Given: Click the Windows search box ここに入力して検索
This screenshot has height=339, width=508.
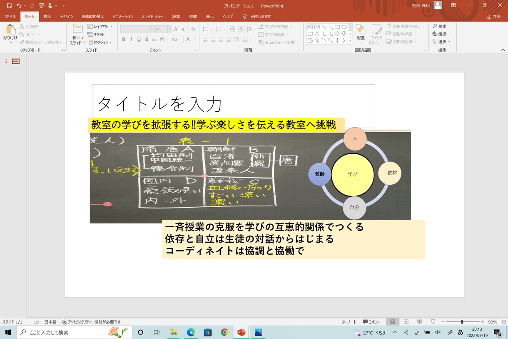Looking at the screenshot, I should point(74,332).
